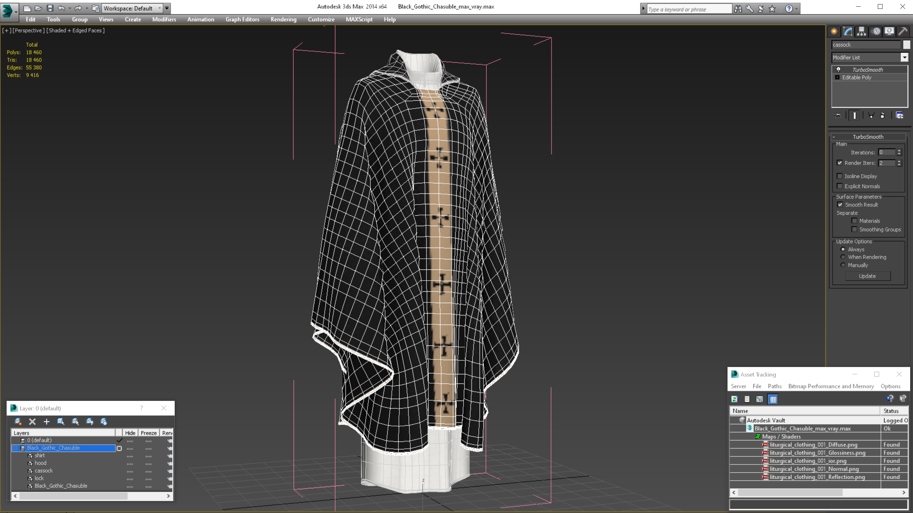This screenshot has height=513, width=913.
Task: Enable Explicit Normals checkbox
Action: pyautogui.click(x=840, y=186)
